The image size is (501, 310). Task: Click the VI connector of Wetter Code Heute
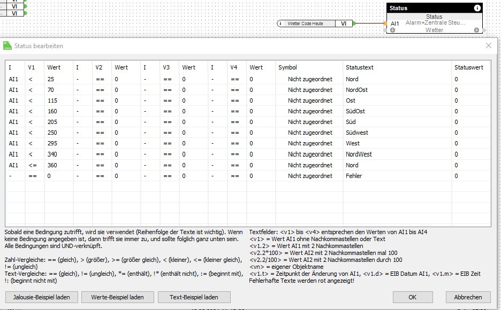pos(344,24)
